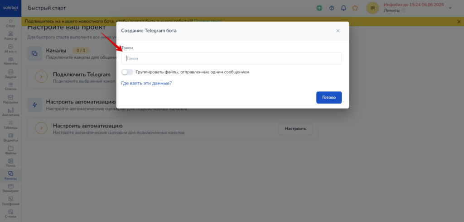Toggle Группировать файлы switch
This screenshot has width=464, height=222.
(x=127, y=72)
